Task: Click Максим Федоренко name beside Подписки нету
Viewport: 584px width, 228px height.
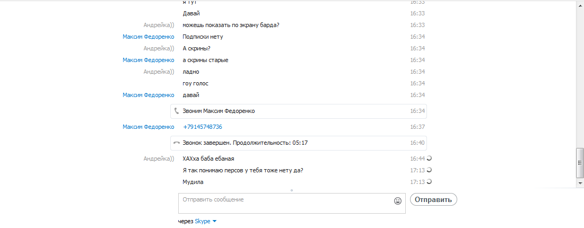Action: [148, 37]
